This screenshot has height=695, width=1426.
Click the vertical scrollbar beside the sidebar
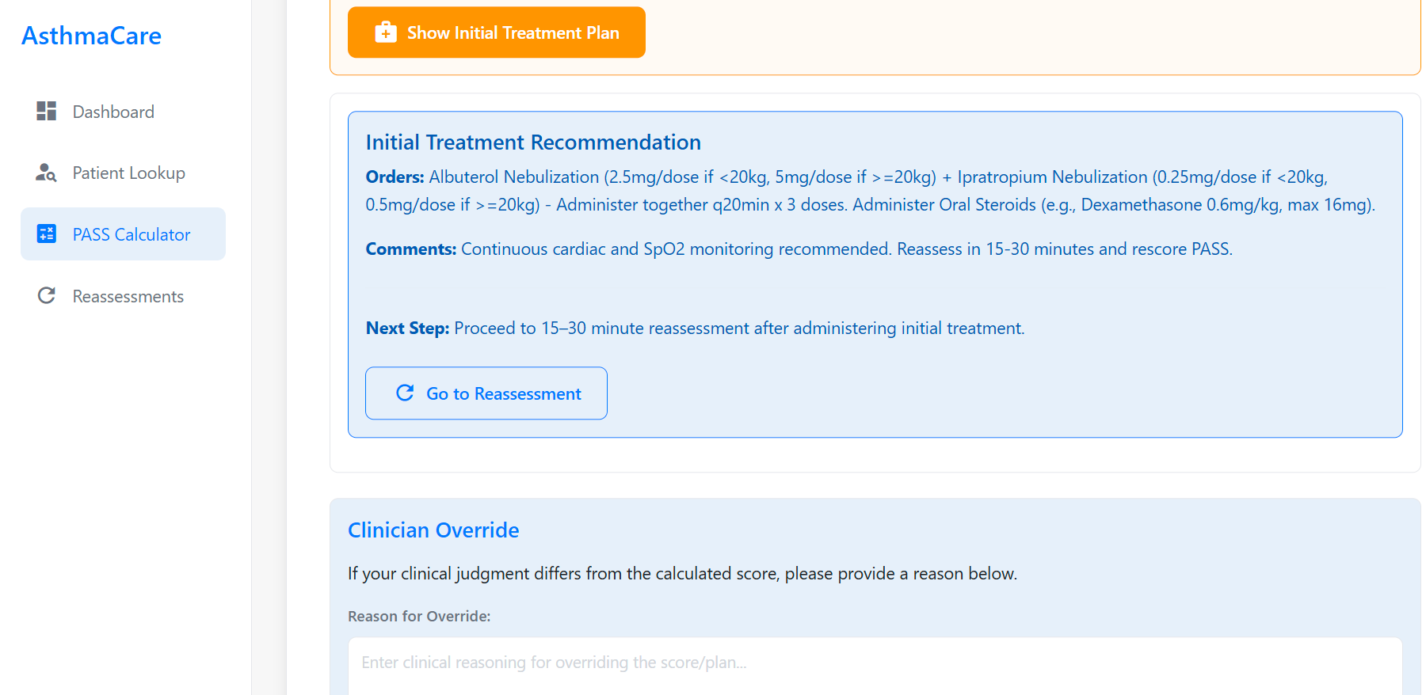[x=279, y=348]
